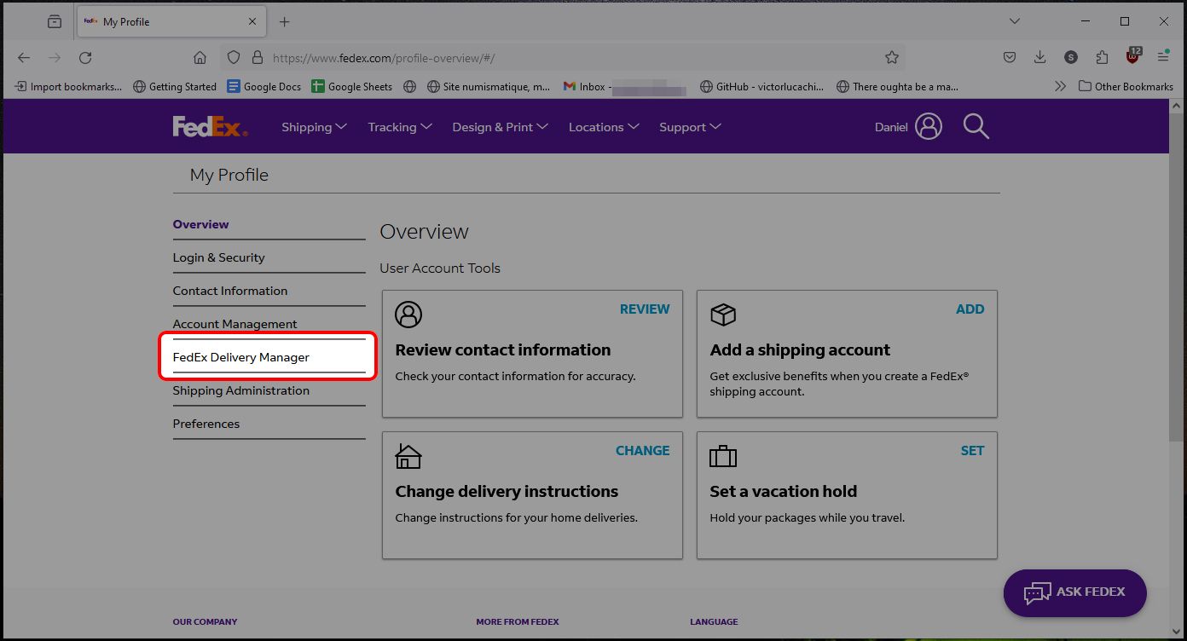Open Login & Security settings

[218, 257]
